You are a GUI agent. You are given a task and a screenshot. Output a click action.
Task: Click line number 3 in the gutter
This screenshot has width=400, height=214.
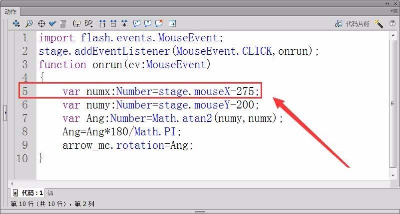25,65
